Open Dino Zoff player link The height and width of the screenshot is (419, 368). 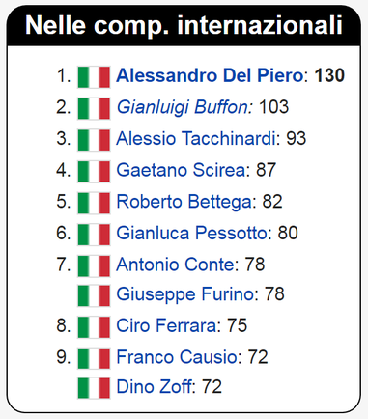(x=154, y=387)
